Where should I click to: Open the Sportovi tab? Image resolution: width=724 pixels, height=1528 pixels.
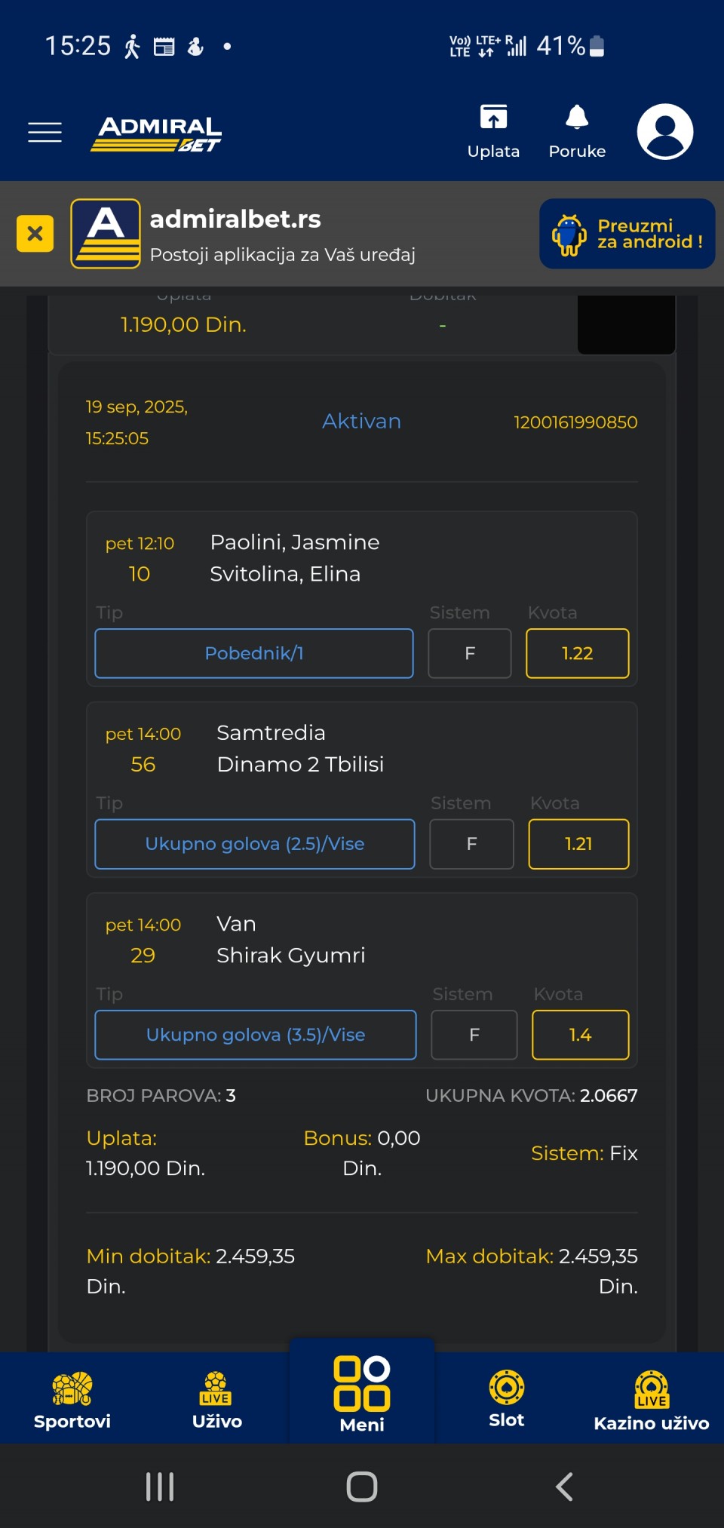72,1399
